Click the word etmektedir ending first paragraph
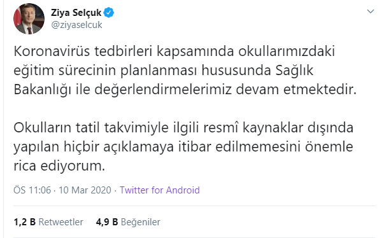Viewport: 383px width, 238px height. pos(320,90)
